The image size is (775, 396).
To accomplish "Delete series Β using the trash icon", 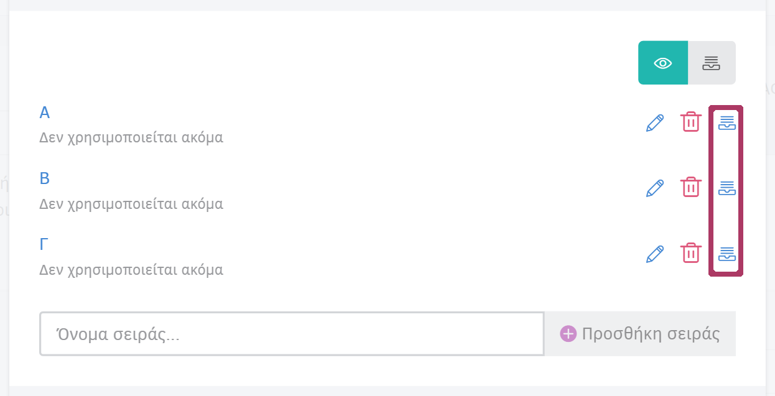I will pos(690,187).
